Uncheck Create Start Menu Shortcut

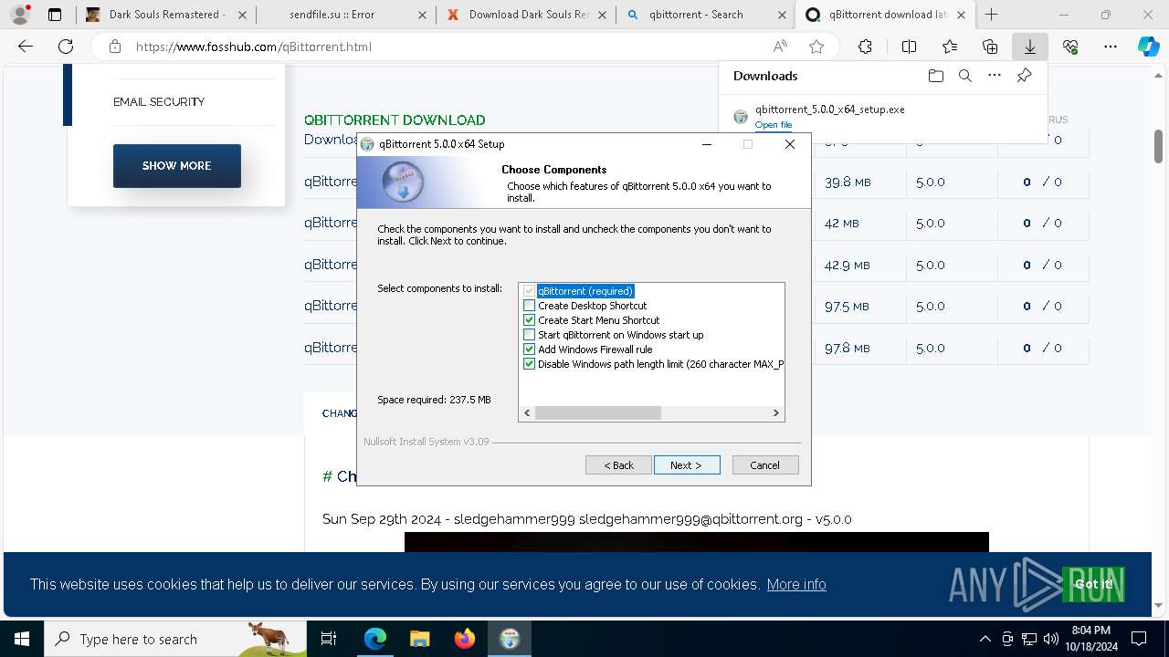(529, 320)
